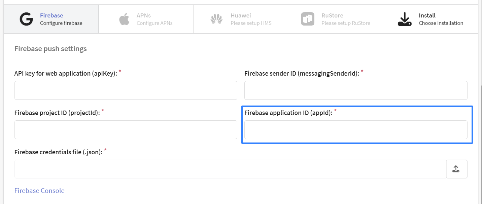Click the Huawei flower logo icon

[216, 19]
